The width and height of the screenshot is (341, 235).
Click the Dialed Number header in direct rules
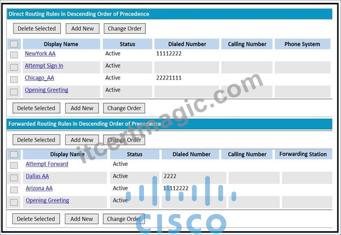[x=187, y=44]
